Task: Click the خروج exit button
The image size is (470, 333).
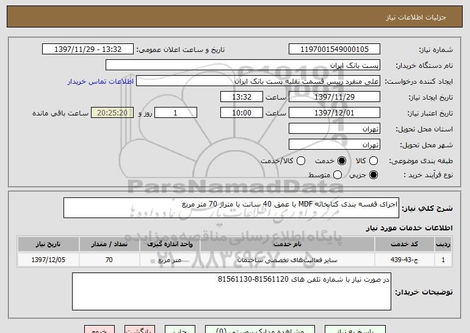Action: point(99,329)
